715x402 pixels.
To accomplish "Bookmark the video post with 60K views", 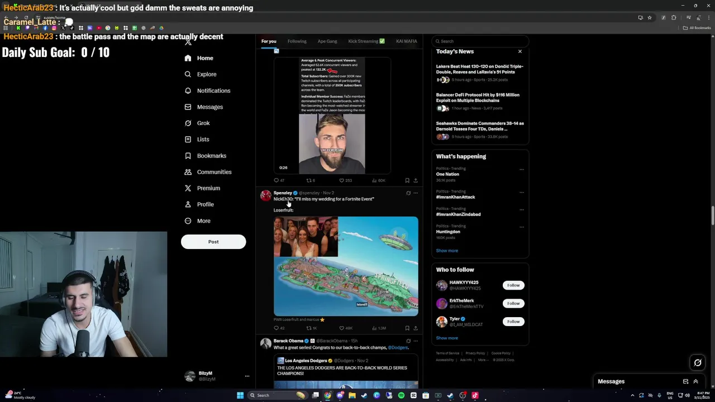I will (x=407, y=180).
